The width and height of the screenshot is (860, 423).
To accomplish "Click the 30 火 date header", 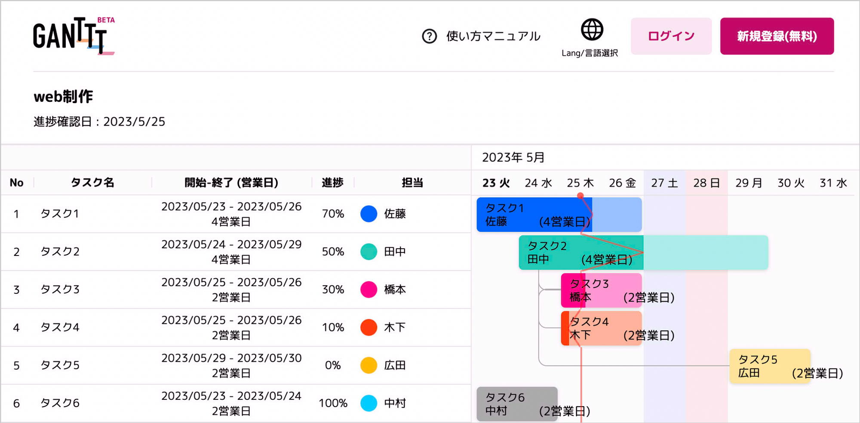I will pos(791,183).
